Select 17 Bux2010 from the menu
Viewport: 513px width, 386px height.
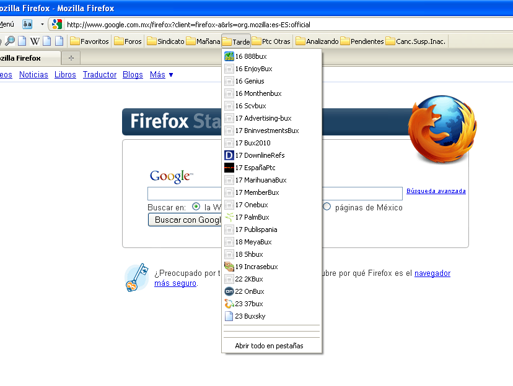pos(271,143)
